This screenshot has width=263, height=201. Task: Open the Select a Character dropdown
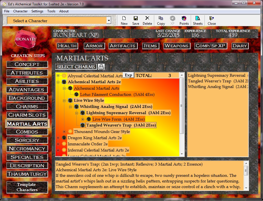coord(109,21)
